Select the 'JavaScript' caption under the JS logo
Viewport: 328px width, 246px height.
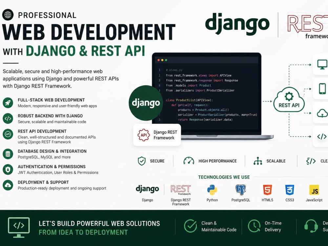click(x=314, y=200)
